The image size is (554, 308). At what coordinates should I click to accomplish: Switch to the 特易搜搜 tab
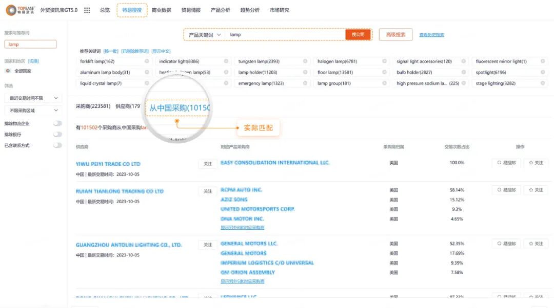(x=132, y=10)
